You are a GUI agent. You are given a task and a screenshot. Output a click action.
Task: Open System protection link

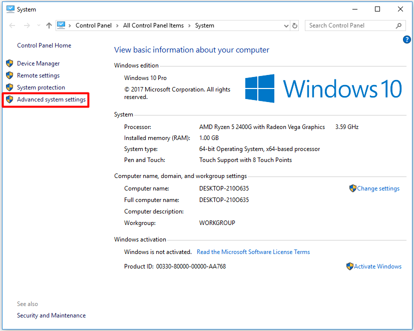pos(41,87)
